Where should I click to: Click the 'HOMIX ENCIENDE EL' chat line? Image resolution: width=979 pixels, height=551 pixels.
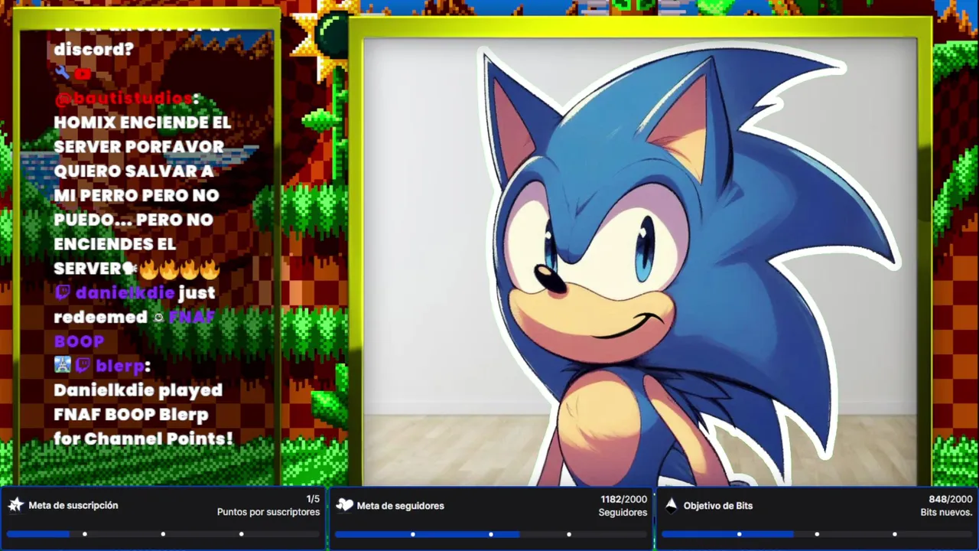142,122
